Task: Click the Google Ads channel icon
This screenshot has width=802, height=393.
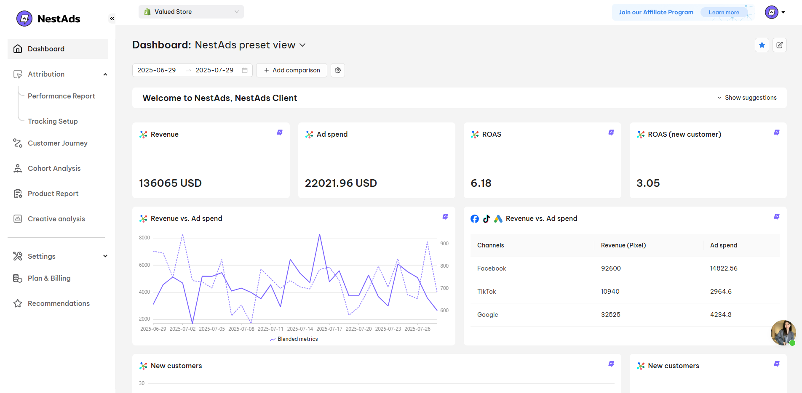Action: coord(498,219)
